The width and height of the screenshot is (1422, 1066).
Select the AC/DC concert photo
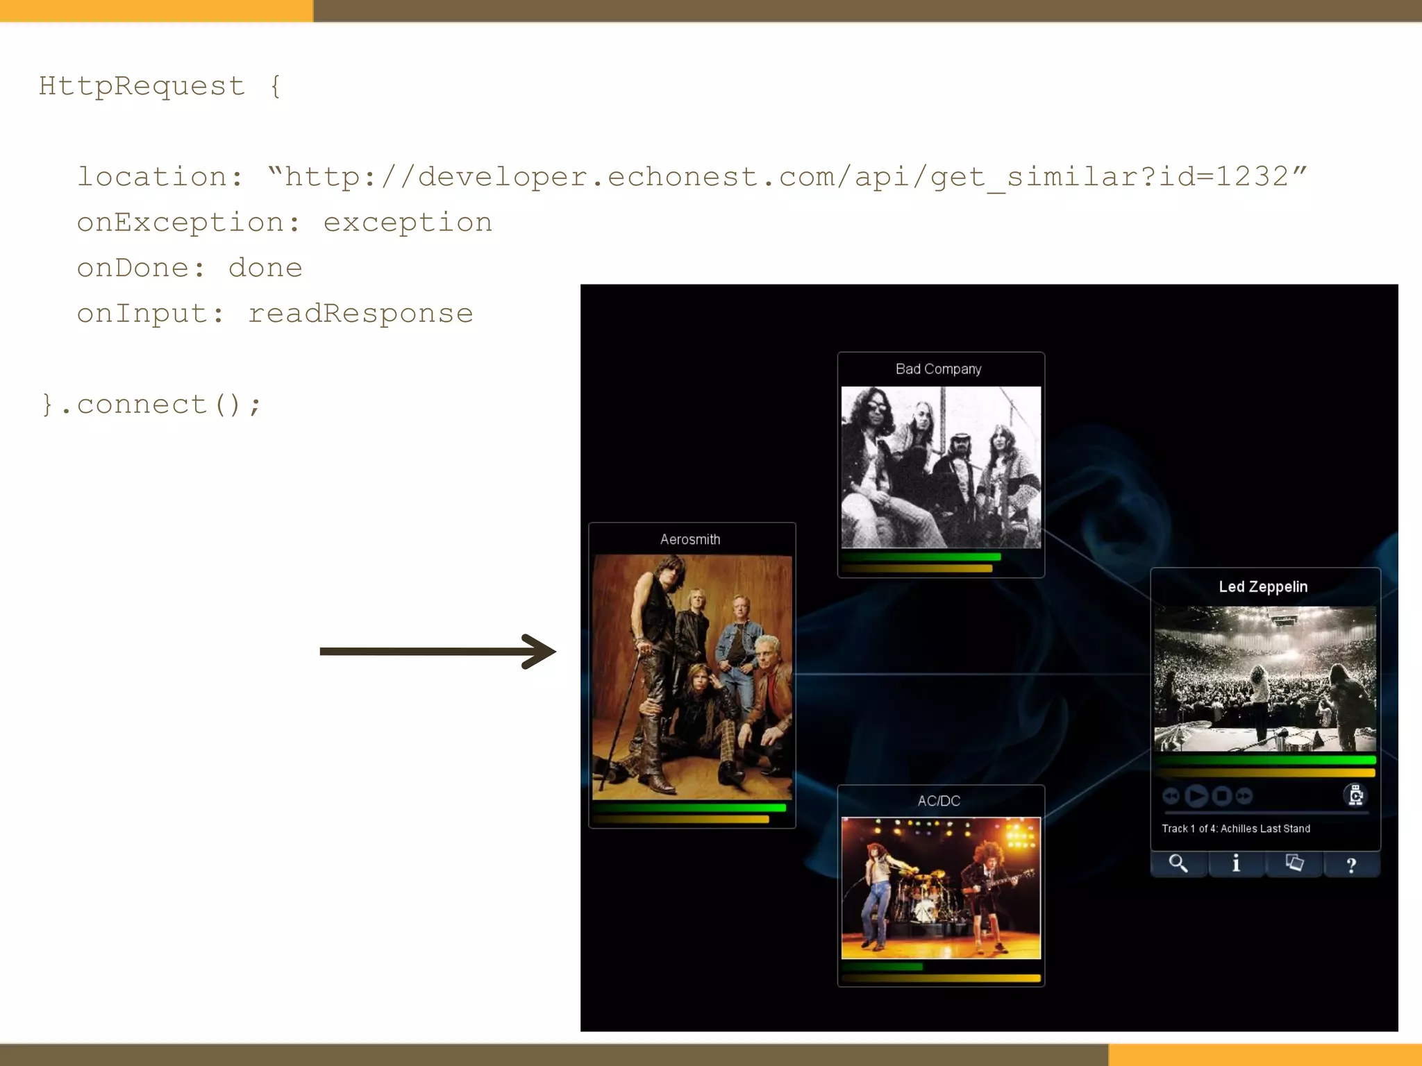(941, 888)
